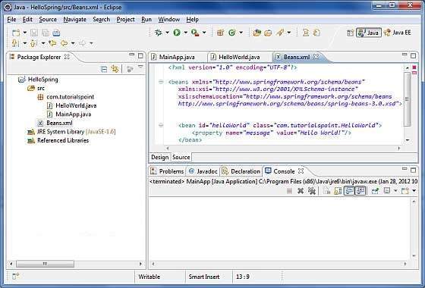This screenshot has height=288, width=425.
Task: Open the External Tools dropdown arrow
Action: 204,33
